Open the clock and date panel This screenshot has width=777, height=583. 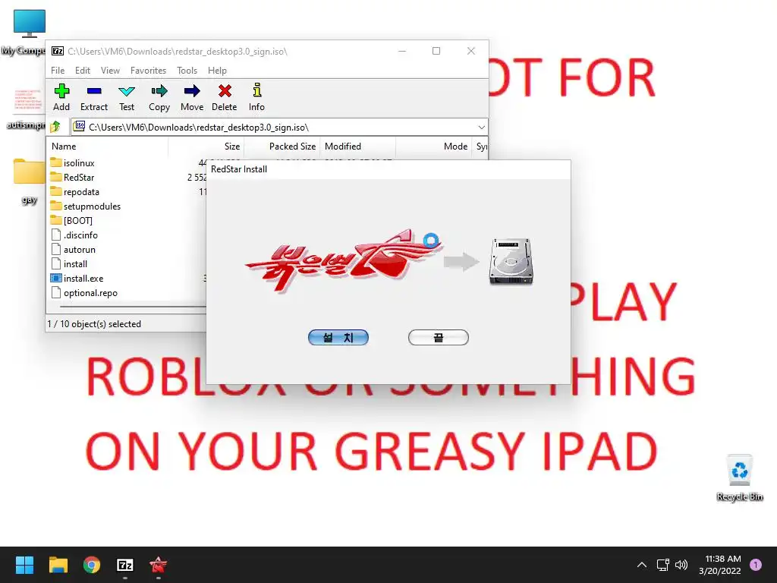click(x=720, y=565)
